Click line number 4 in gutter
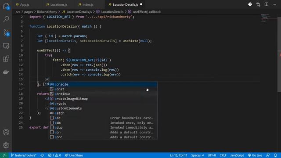This screenshot has height=158, width=281. (x=22, y=26)
